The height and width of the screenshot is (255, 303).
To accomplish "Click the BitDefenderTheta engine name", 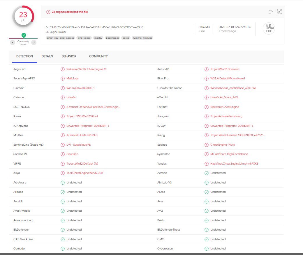I will [168, 230].
